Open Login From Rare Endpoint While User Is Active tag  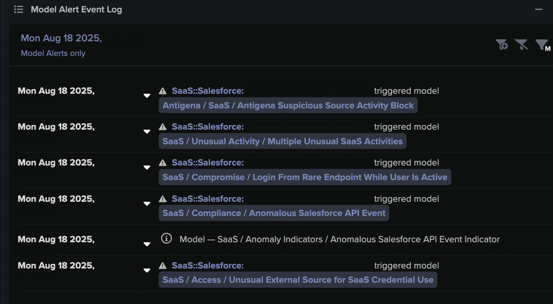point(305,177)
